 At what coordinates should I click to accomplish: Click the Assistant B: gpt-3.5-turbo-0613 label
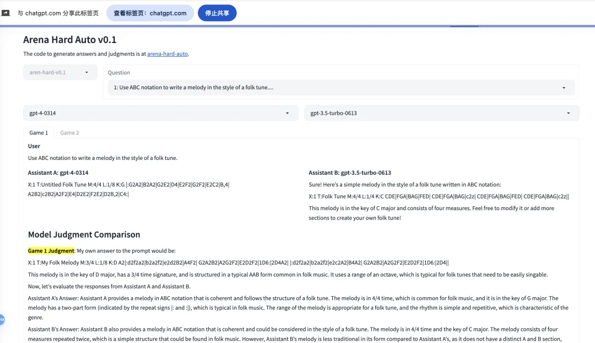click(350, 173)
